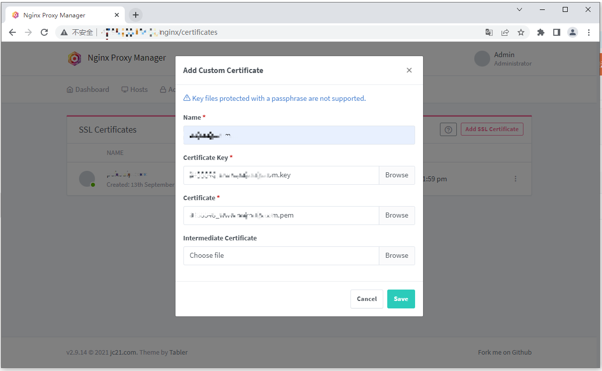The height and width of the screenshot is (371, 602).
Task: Browse for the Intermediate Certificate file
Action: pyautogui.click(x=396, y=256)
